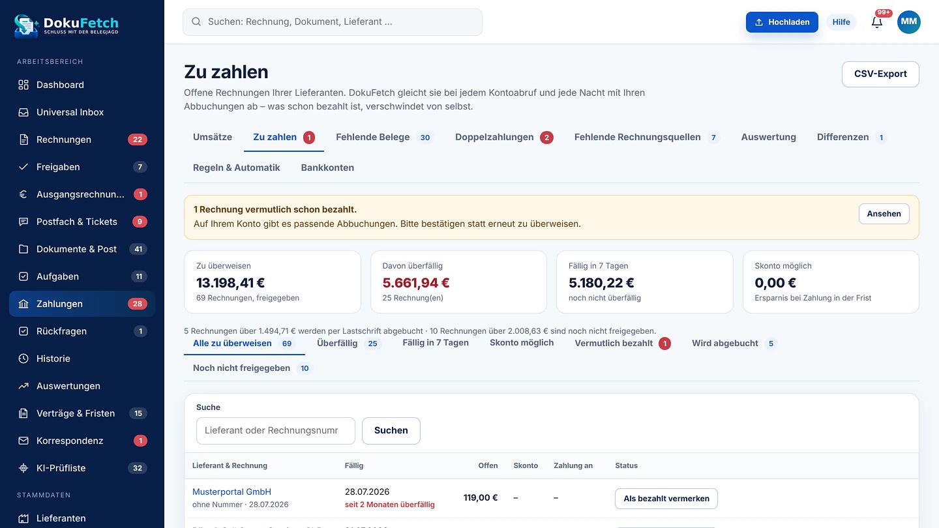Export the list with CSV-Export
Screen dimensions: 939x528
tap(880, 74)
